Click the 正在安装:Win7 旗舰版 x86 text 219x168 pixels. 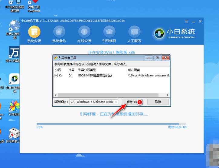(112, 52)
